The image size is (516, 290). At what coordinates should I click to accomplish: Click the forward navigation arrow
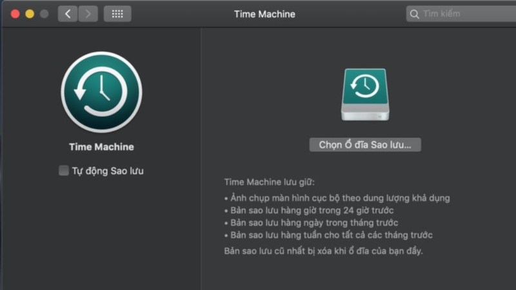pos(88,14)
